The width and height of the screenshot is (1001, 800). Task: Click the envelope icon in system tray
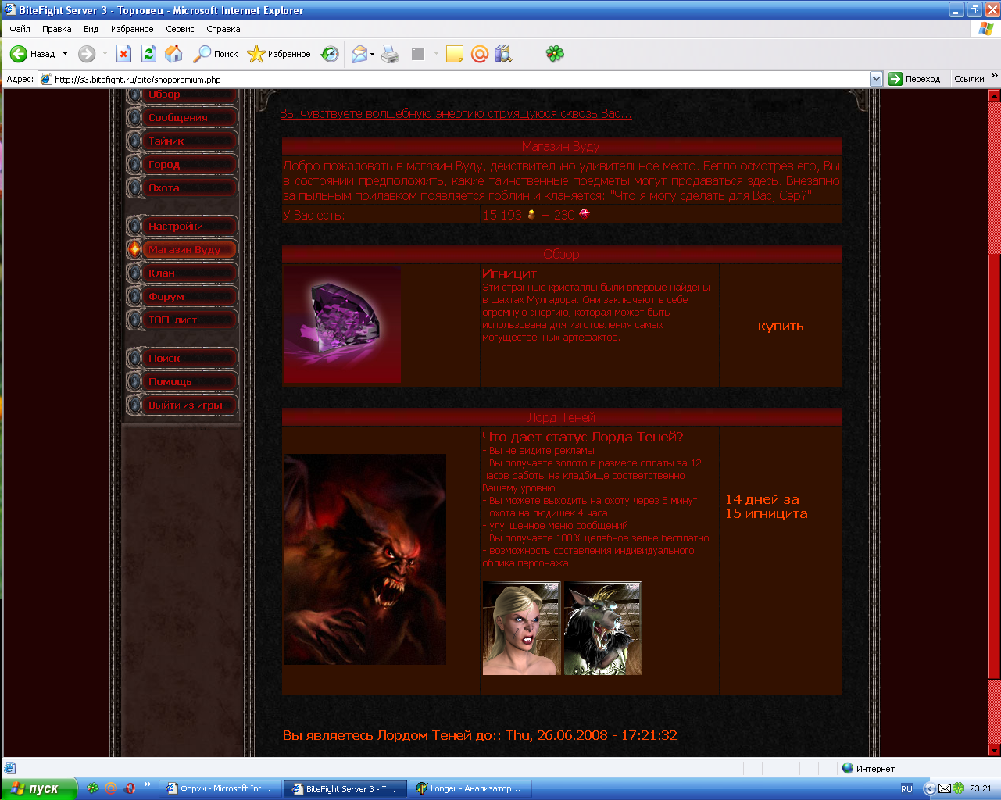(x=944, y=788)
